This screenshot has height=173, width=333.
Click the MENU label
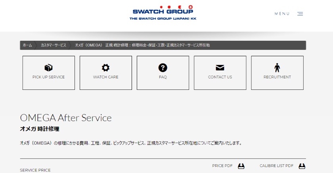[x=282, y=13]
